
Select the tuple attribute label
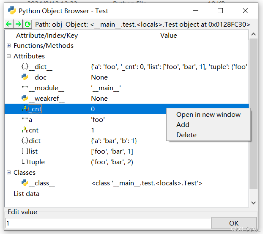(x=37, y=162)
